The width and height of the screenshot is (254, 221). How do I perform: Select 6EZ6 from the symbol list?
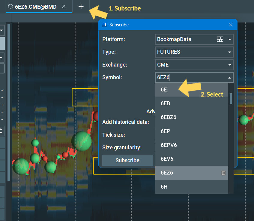[x=191, y=173]
